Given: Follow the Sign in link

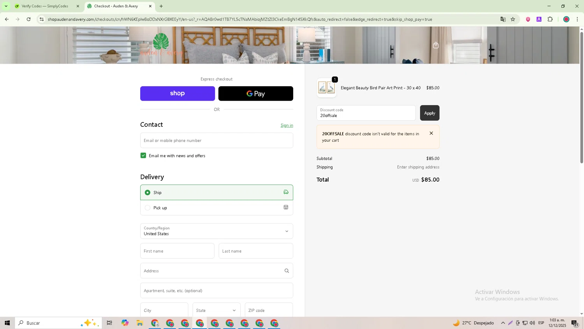Looking at the screenshot, I should point(287,126).
